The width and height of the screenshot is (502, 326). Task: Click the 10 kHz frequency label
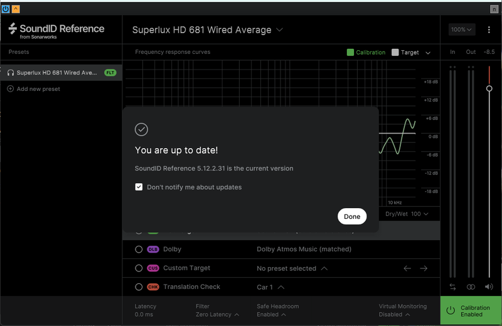click(x=395, y=202)
